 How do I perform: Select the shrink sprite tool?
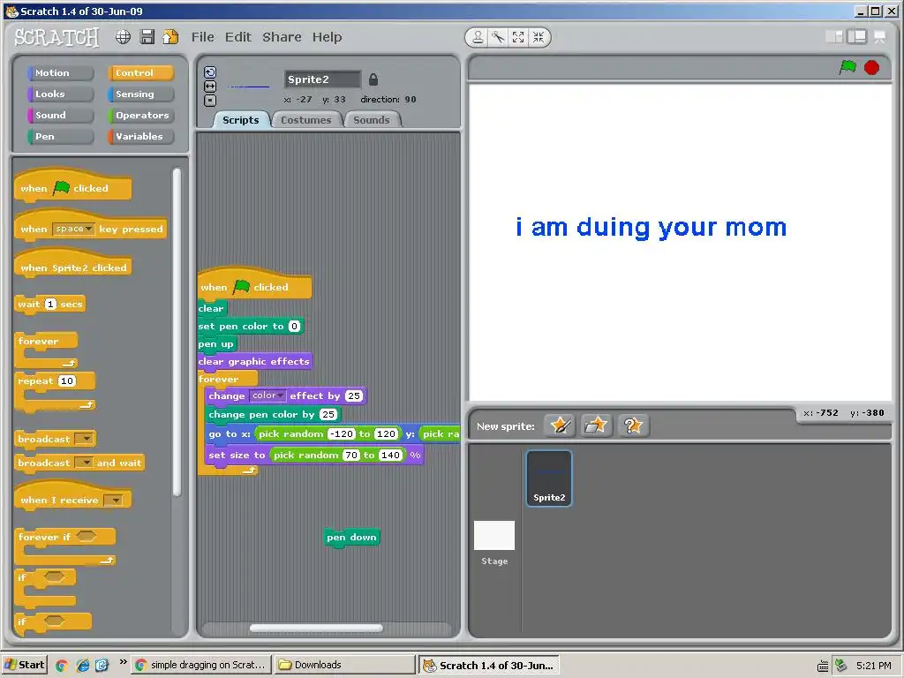coord(539,37)
